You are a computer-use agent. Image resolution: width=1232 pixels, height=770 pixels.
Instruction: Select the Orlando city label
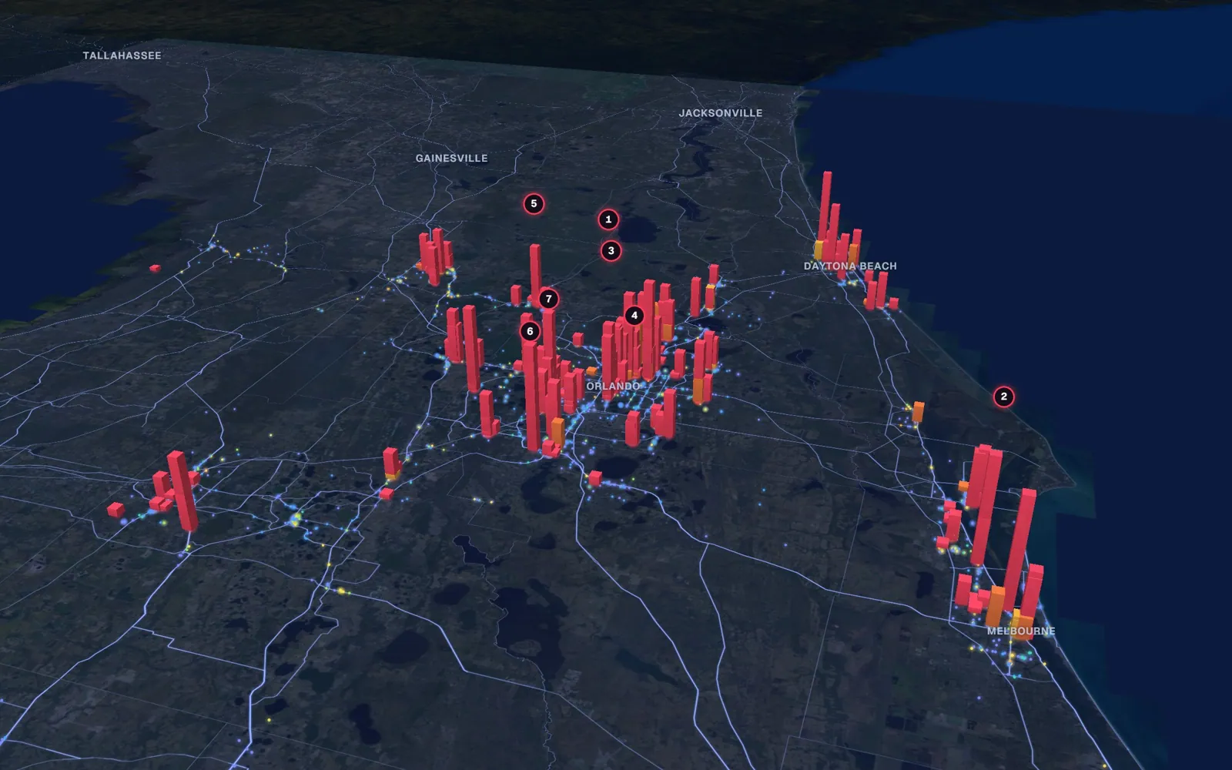tap(613, 386)
